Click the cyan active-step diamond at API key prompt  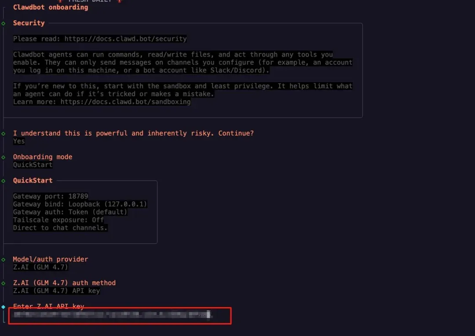pyautogui.click(x=4, y=307)
